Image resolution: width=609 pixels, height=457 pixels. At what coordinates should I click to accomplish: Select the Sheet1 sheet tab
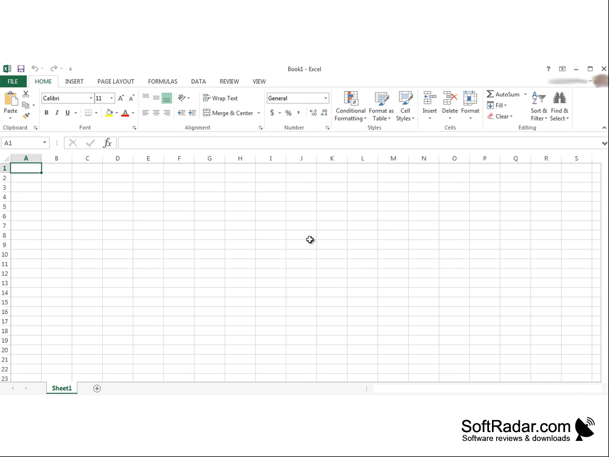(62, 388)
